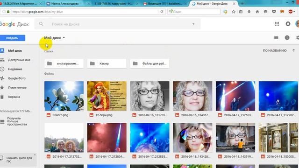Image resolution: width=299 pixels, height=168 pixels.
Task: Show bookmarks list clipboard icon
Action: click(x=241, y=12)
